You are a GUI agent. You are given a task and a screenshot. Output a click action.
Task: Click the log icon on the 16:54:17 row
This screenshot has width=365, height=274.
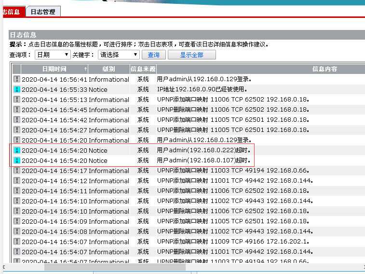pos(16,171)
